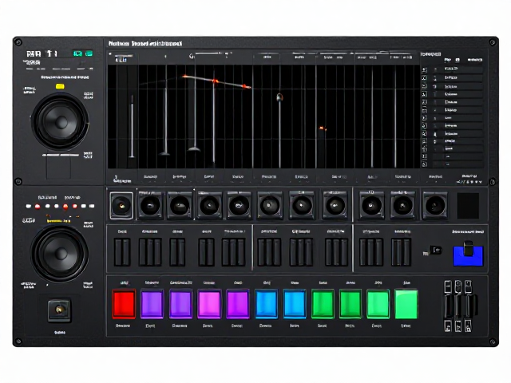Click the middle vertical slider at bottom right
The image size is (511, 383).
(x=458, y=306)
